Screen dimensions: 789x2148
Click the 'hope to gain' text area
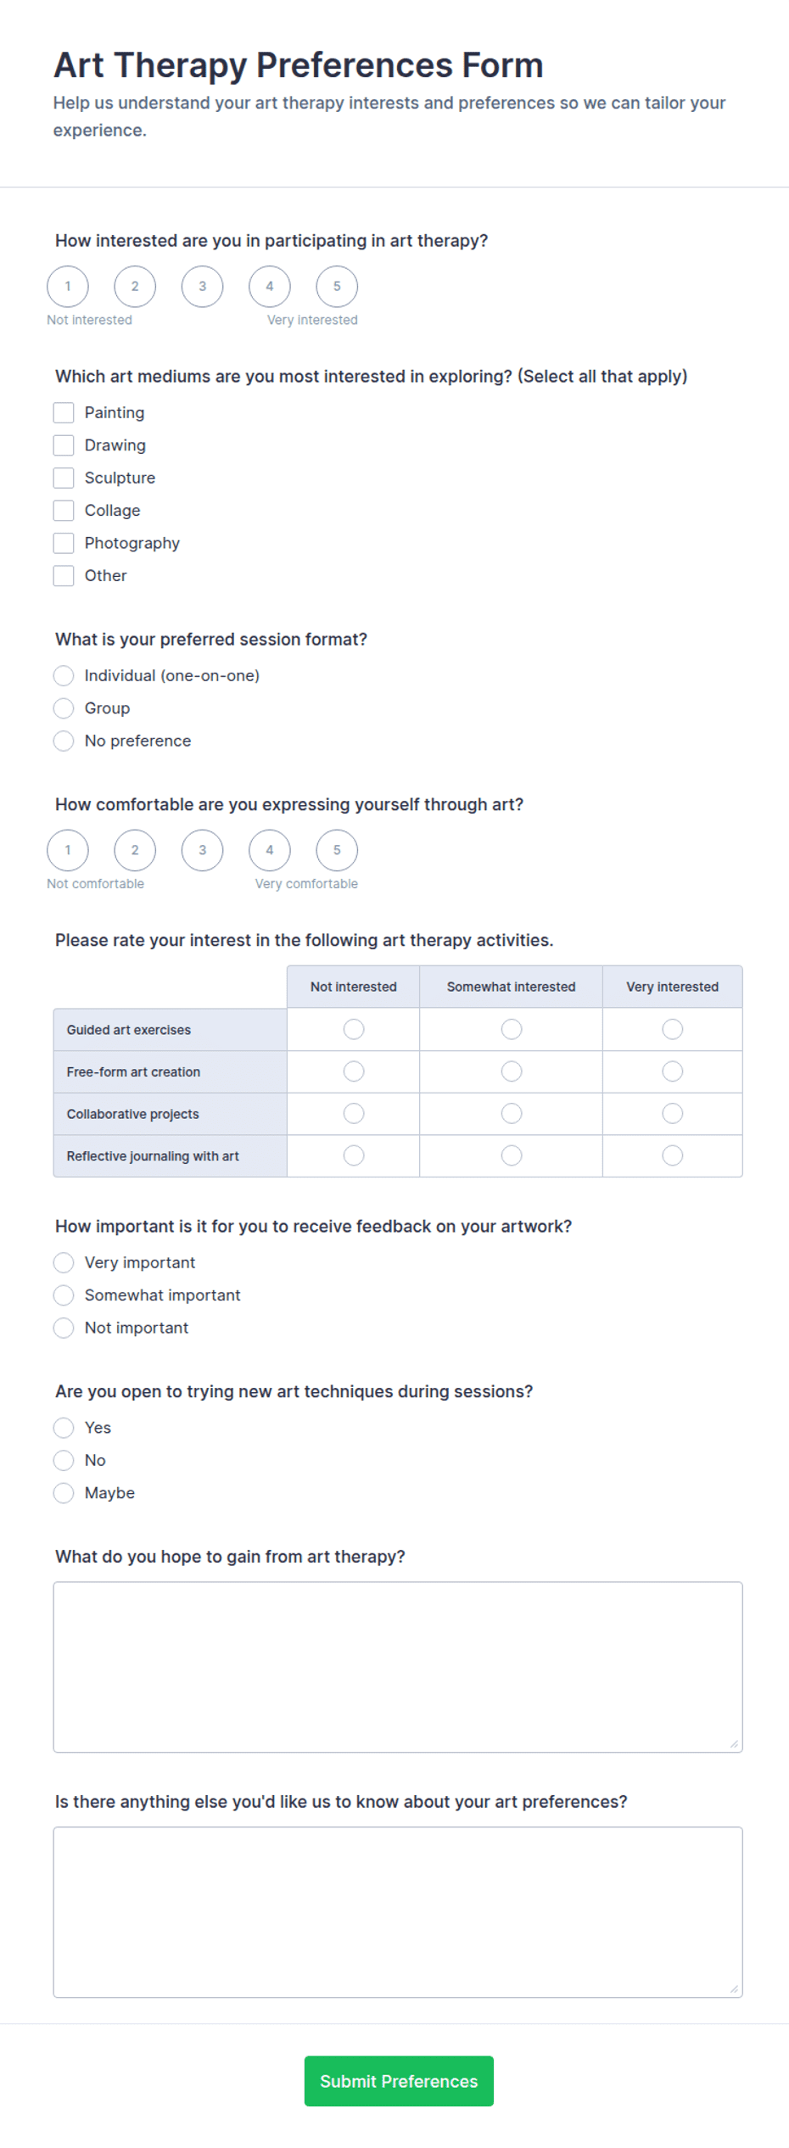tap(398, 1667)
